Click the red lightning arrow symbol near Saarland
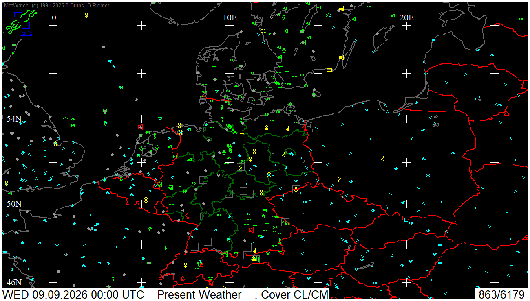This screenshot has height=301, width=530. click(x=187, y=216)
